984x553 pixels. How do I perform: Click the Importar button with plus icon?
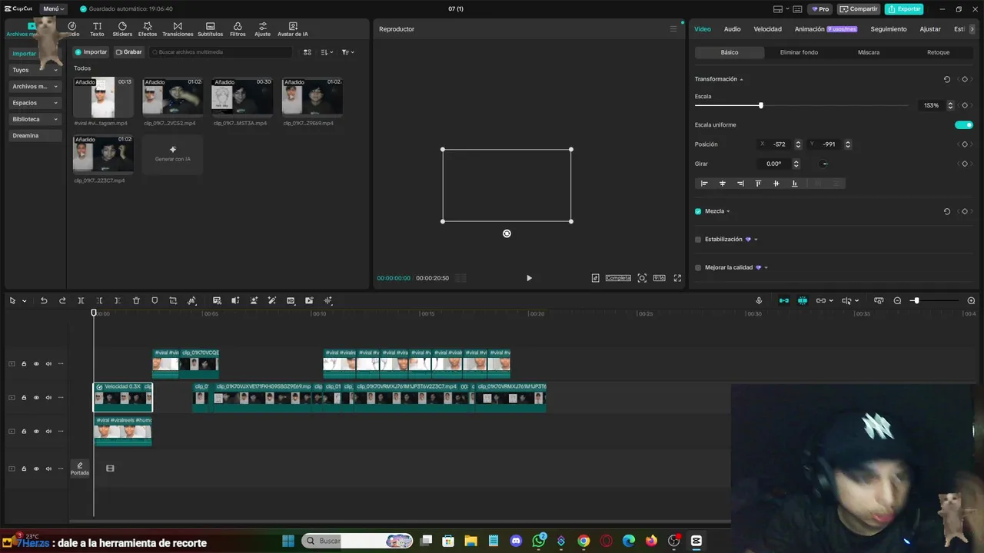click(x=91, y=52)
